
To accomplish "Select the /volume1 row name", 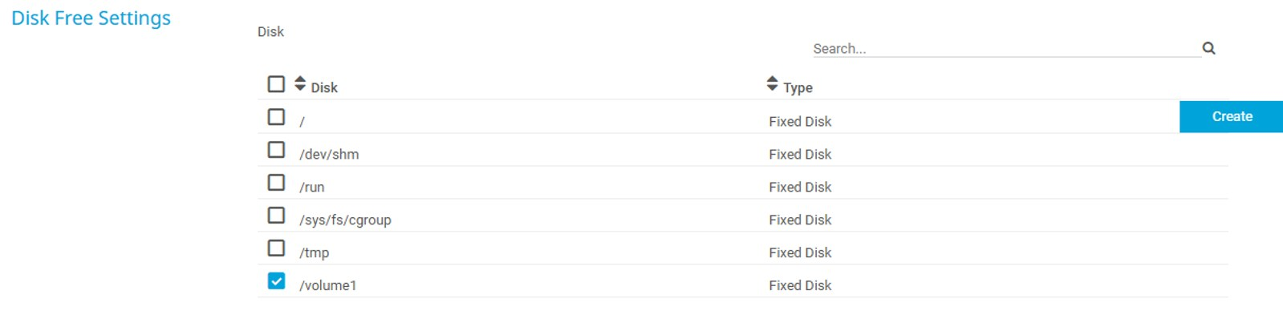I will pyautogui.click(x=327, y=285).
